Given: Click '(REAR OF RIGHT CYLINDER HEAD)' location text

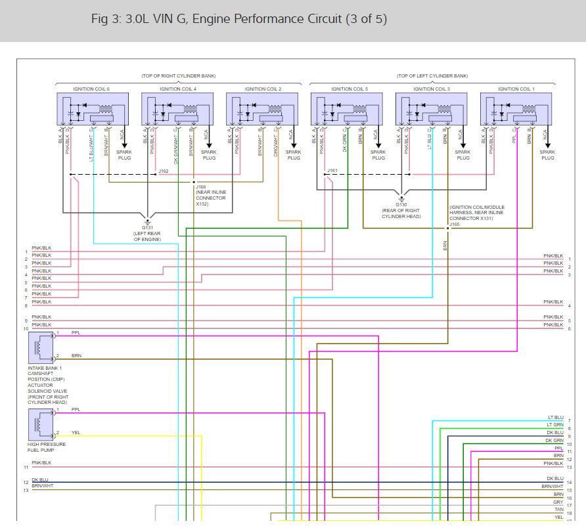Looking at the screenshot, I should pyautogui.click(x=401, y=213).
